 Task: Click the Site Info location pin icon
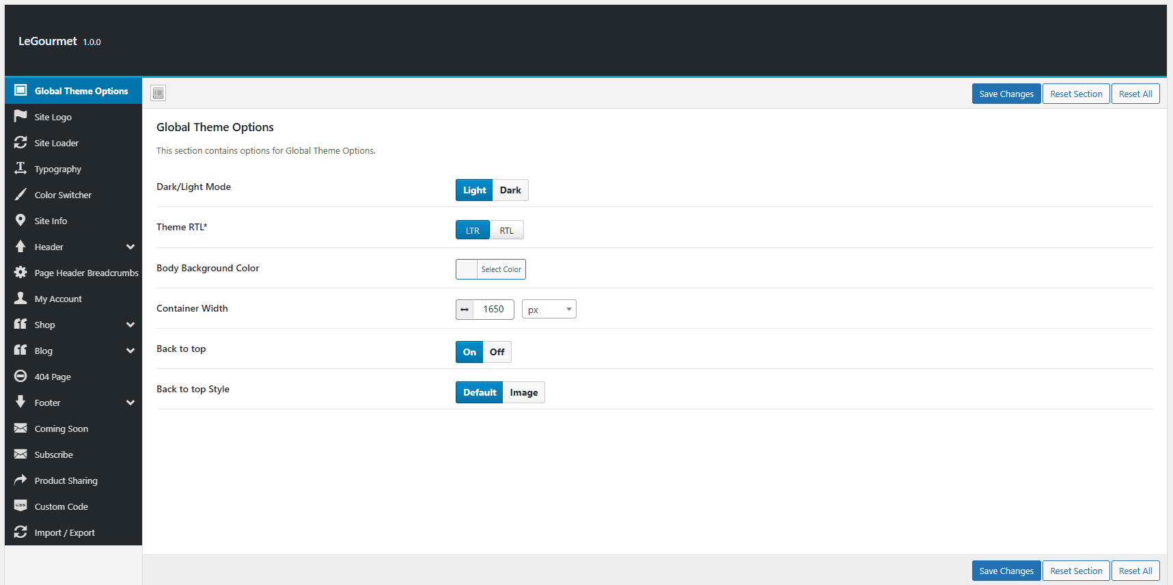tap(20, 220)
